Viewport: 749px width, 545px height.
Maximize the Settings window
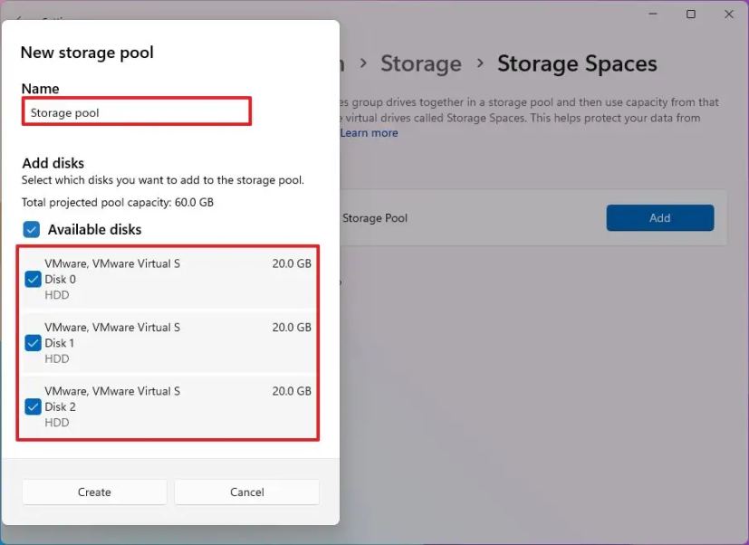coord(691,14)
